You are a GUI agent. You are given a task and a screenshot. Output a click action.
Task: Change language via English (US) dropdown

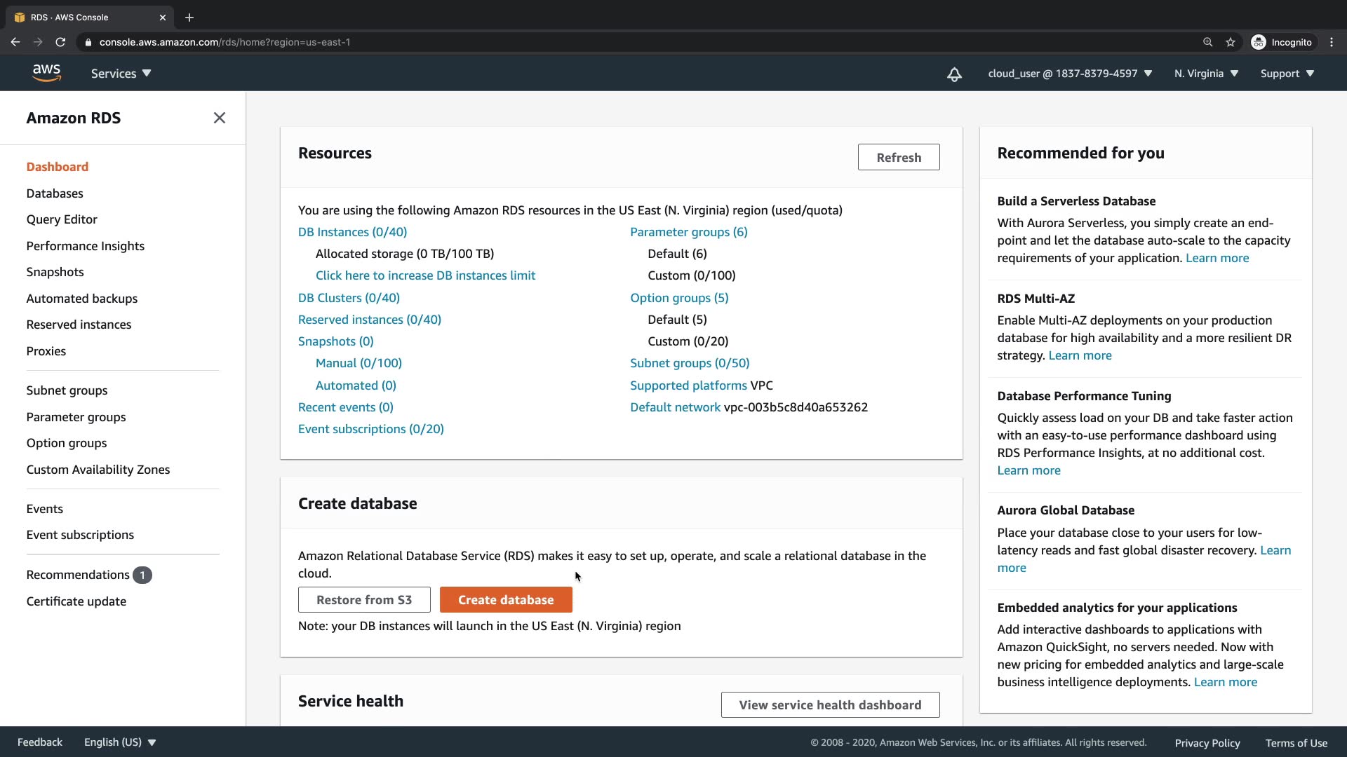tap(120, 742)
